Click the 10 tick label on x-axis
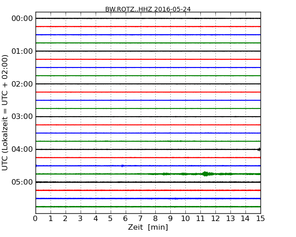Screen dimensions: 296x237 coord(185,219)
